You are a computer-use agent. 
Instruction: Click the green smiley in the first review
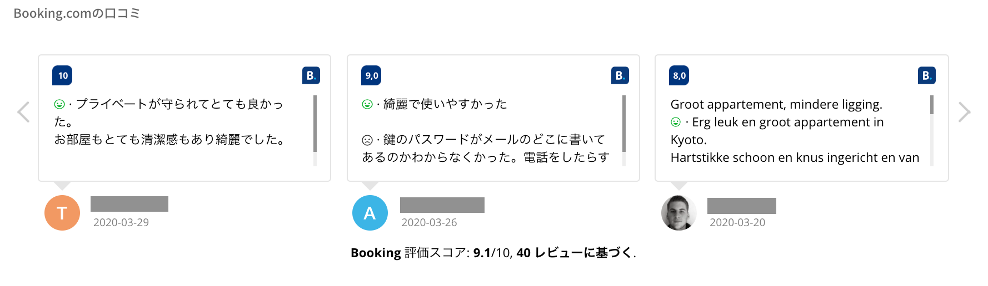[x=59, y=104]
